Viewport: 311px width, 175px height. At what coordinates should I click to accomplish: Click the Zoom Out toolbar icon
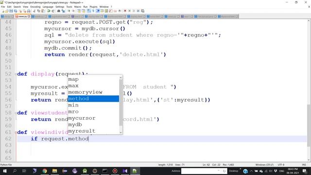[73, 11]
